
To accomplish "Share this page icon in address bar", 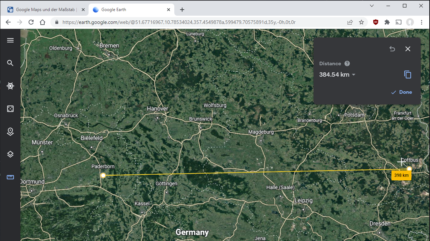I will pyautogui.click(x=350, y=22).
